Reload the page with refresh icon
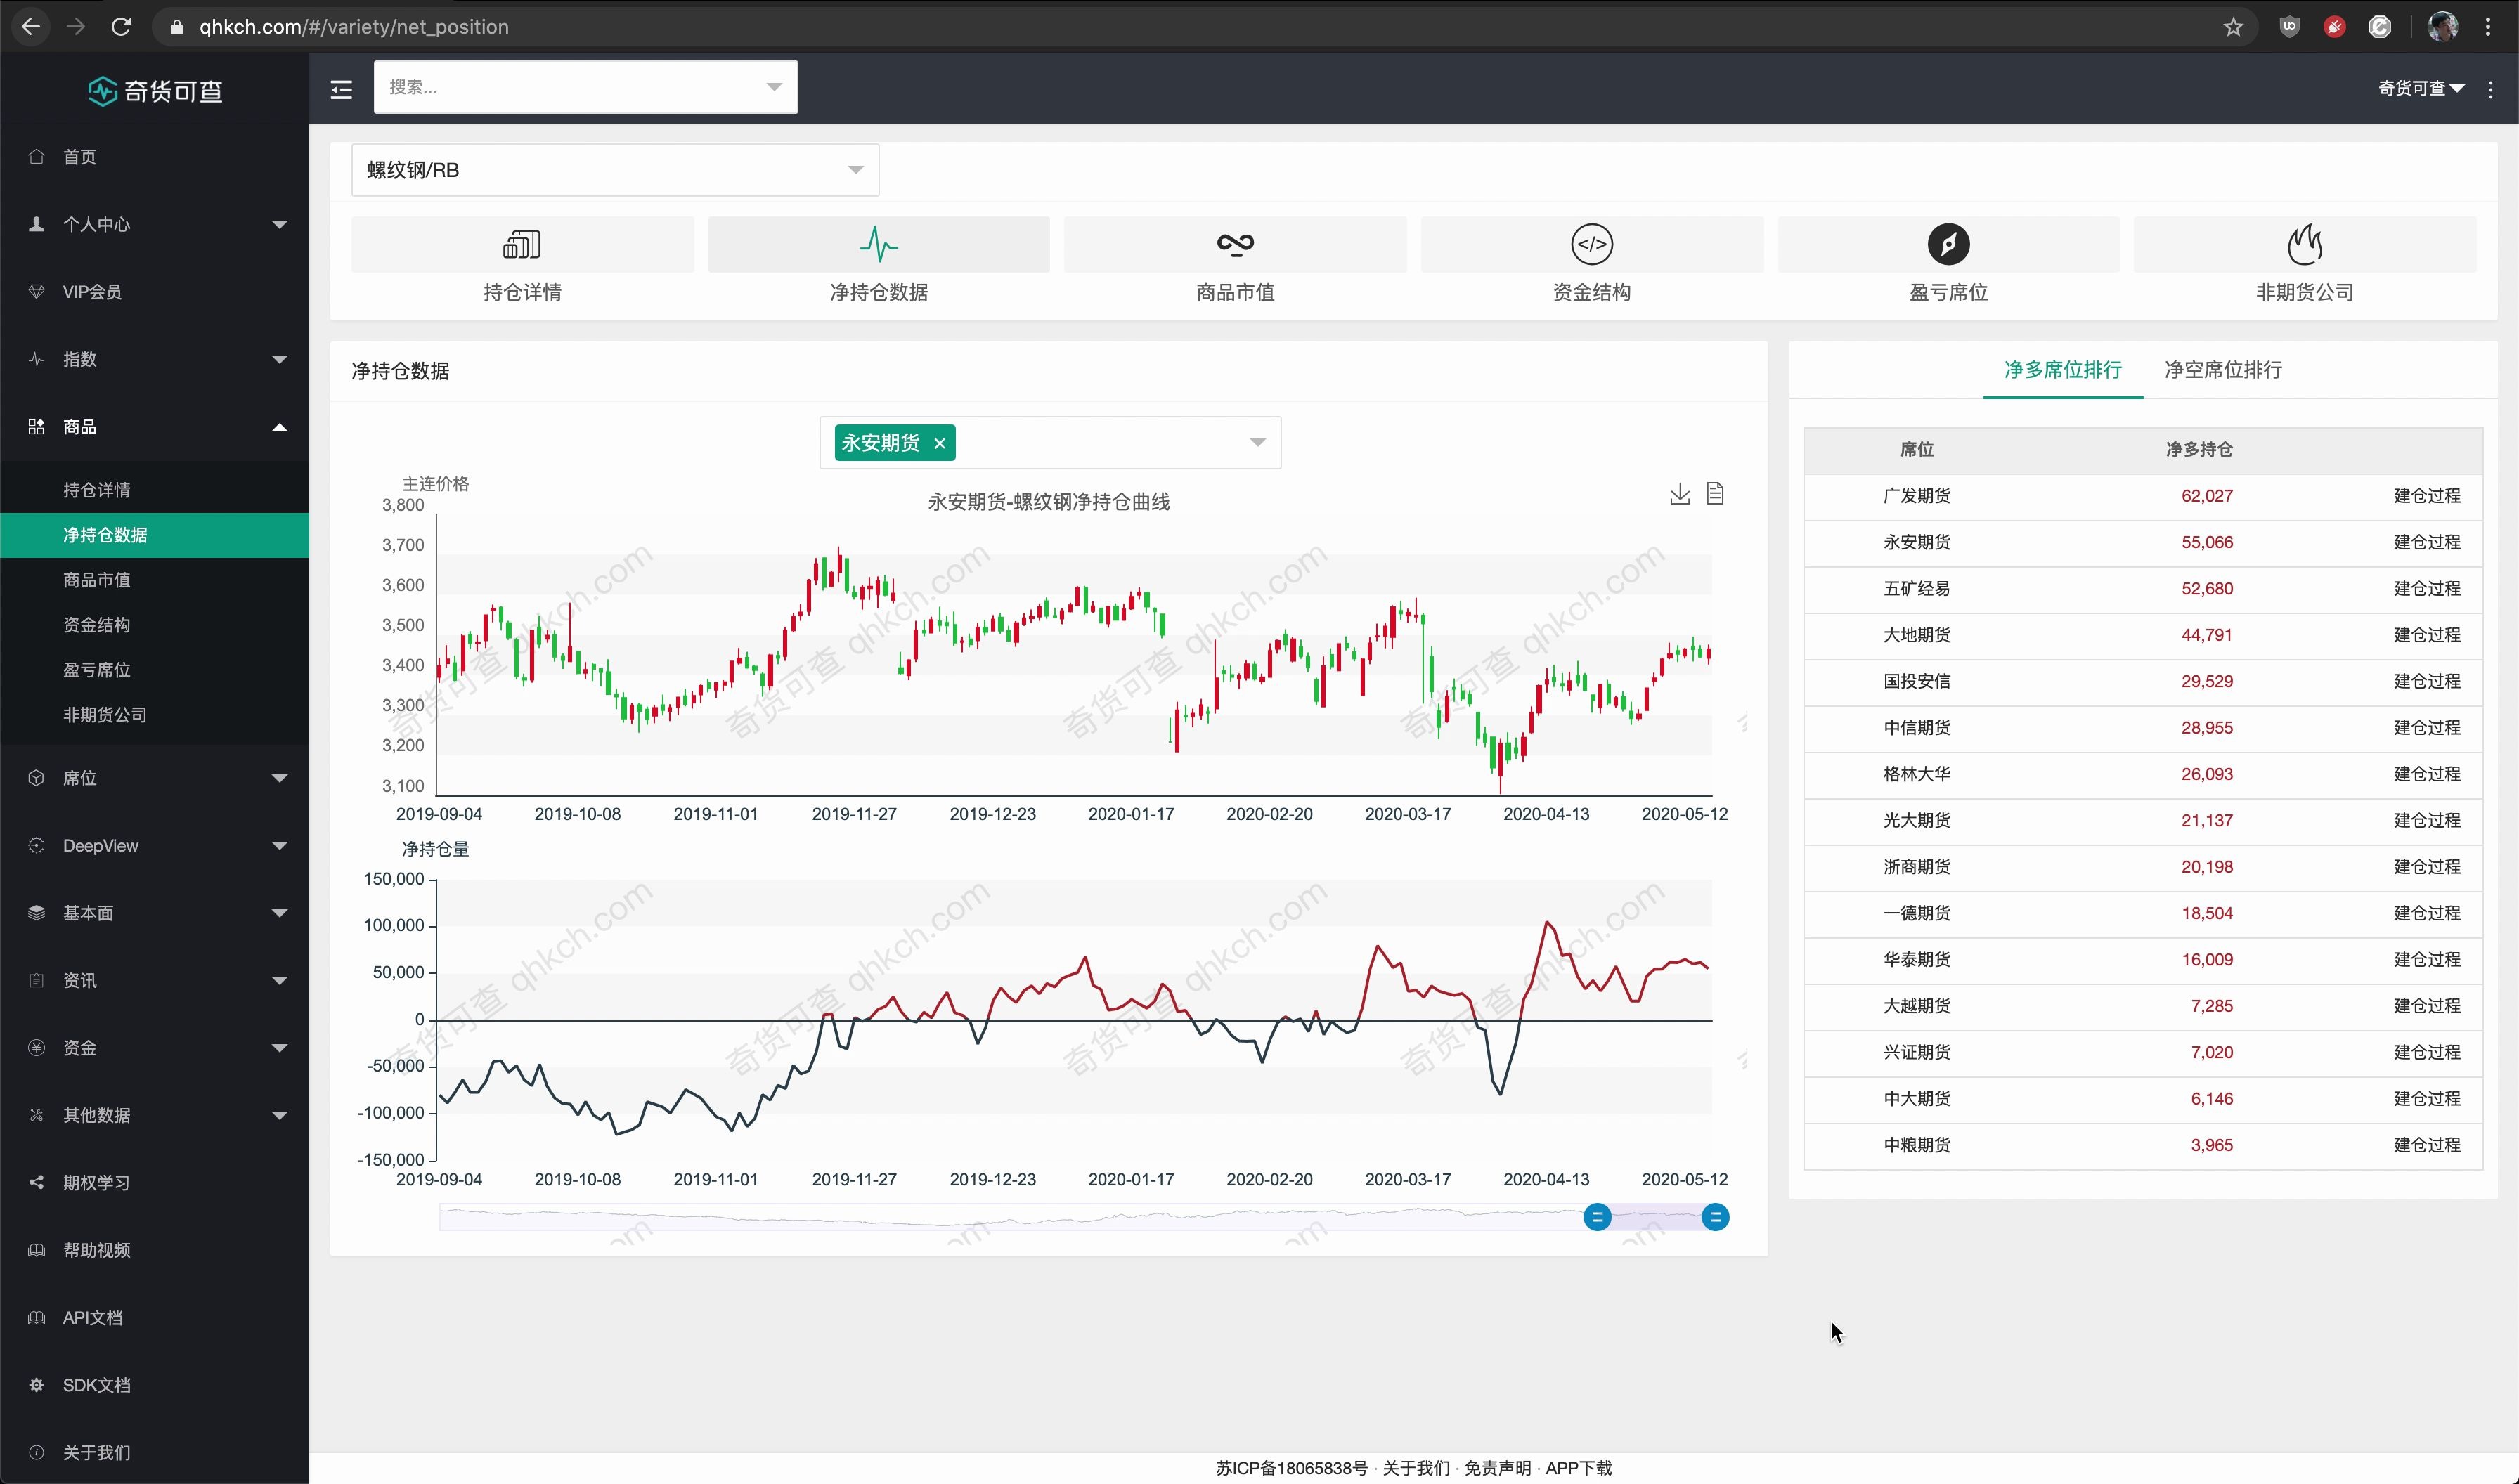Screen dimensions: 2519x1484 (x=121, y=27)
